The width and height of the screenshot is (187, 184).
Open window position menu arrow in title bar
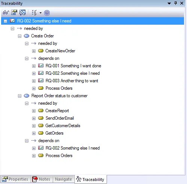point(169,3)
